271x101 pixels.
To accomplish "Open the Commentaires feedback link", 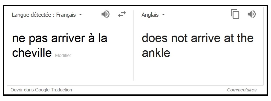I will click(242, 90).
